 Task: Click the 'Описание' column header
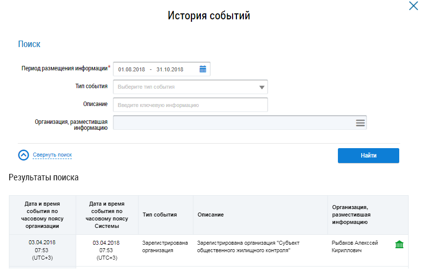[211, 215]
